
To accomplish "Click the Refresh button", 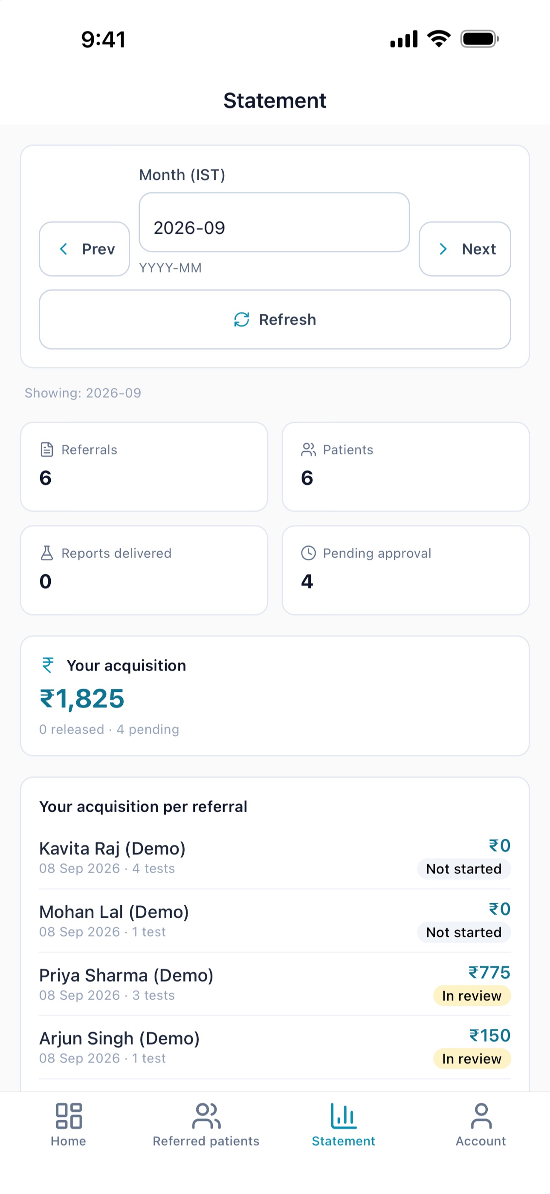I will (x=275, y=319).
